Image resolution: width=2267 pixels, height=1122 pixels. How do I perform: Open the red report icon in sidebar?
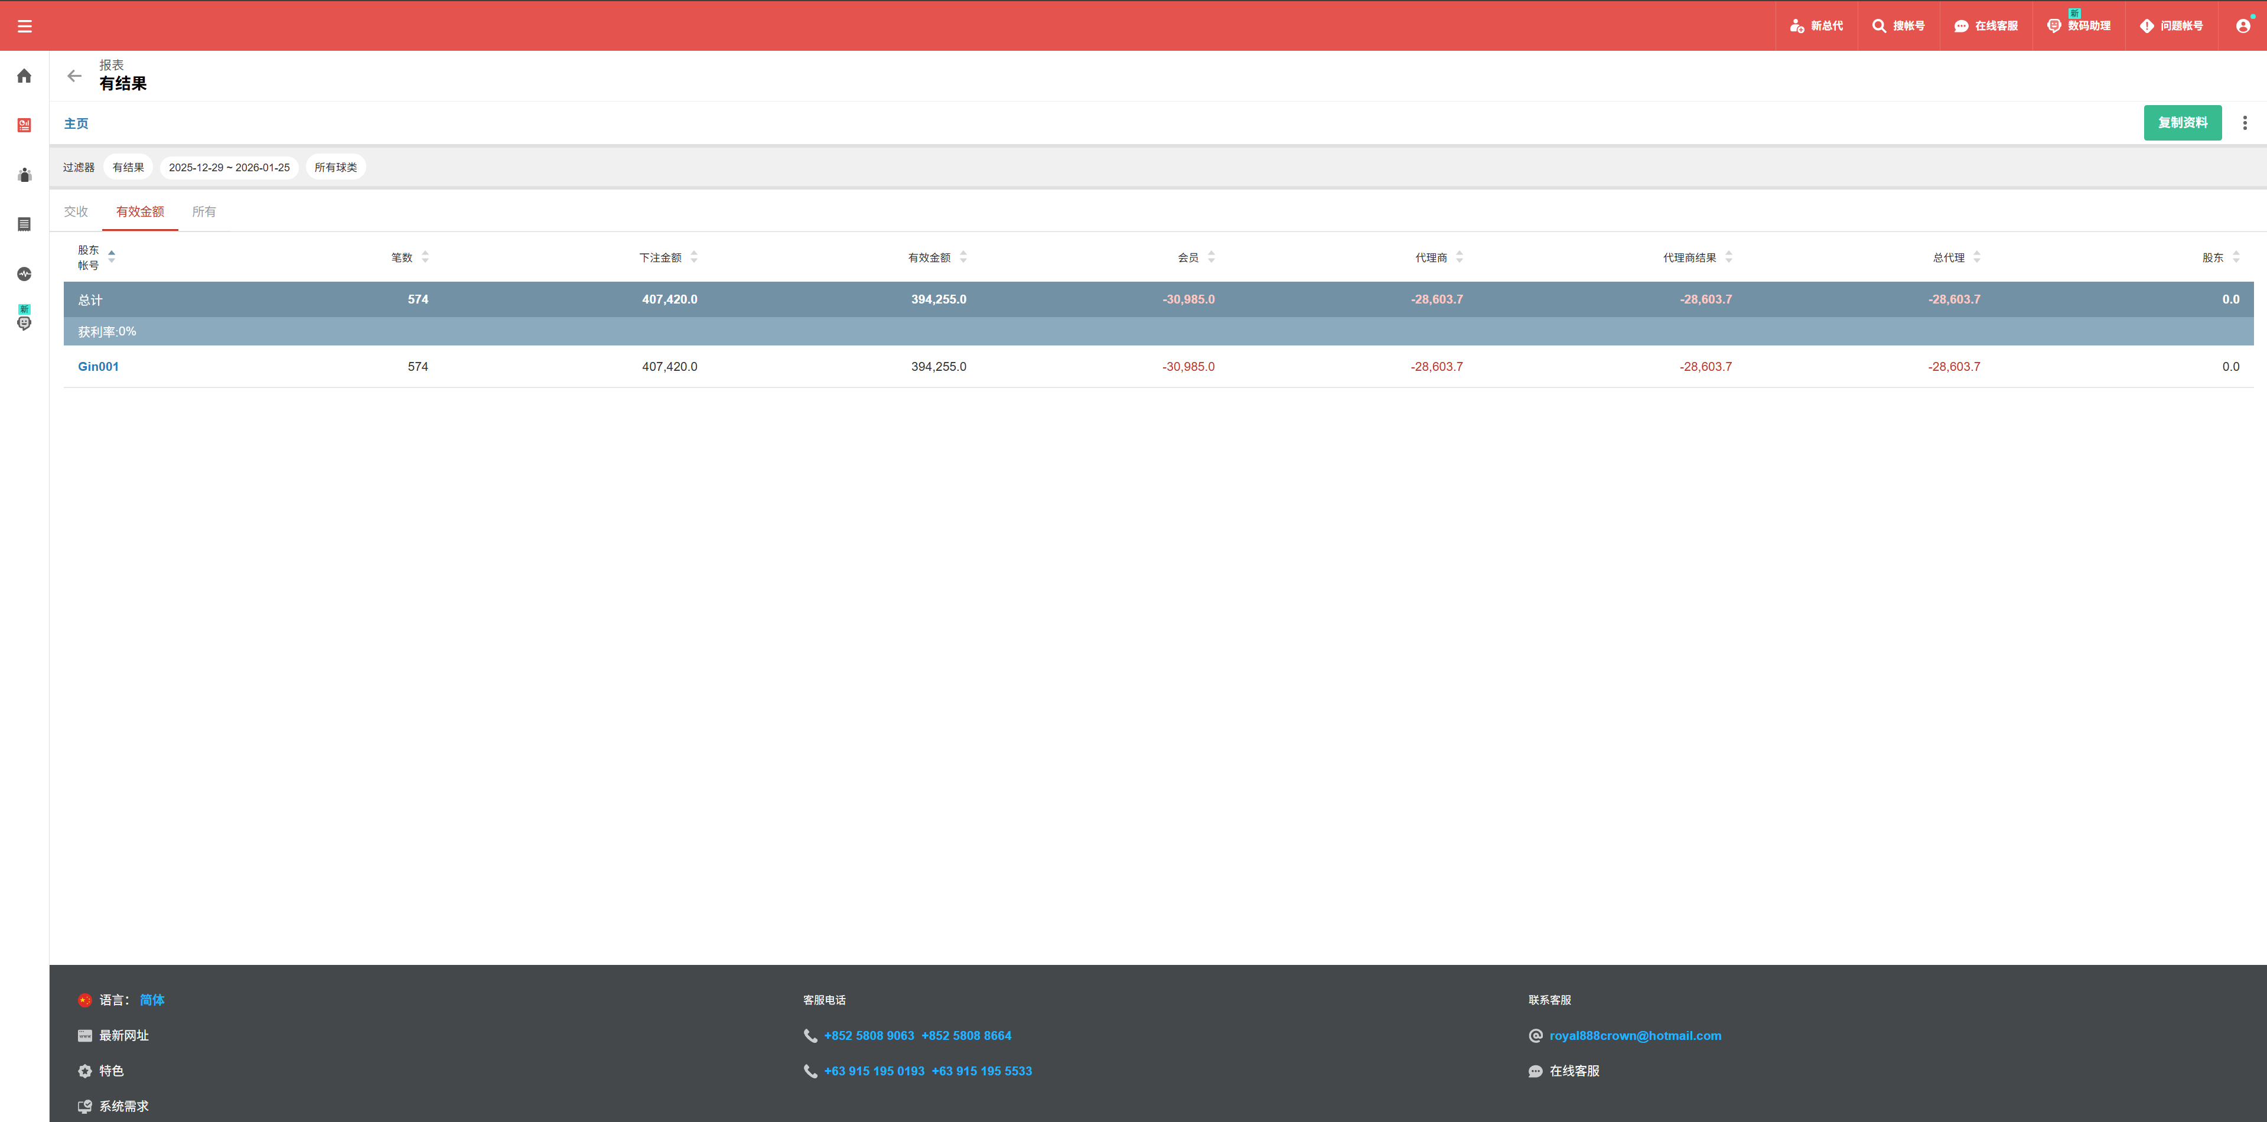[25, 125]
